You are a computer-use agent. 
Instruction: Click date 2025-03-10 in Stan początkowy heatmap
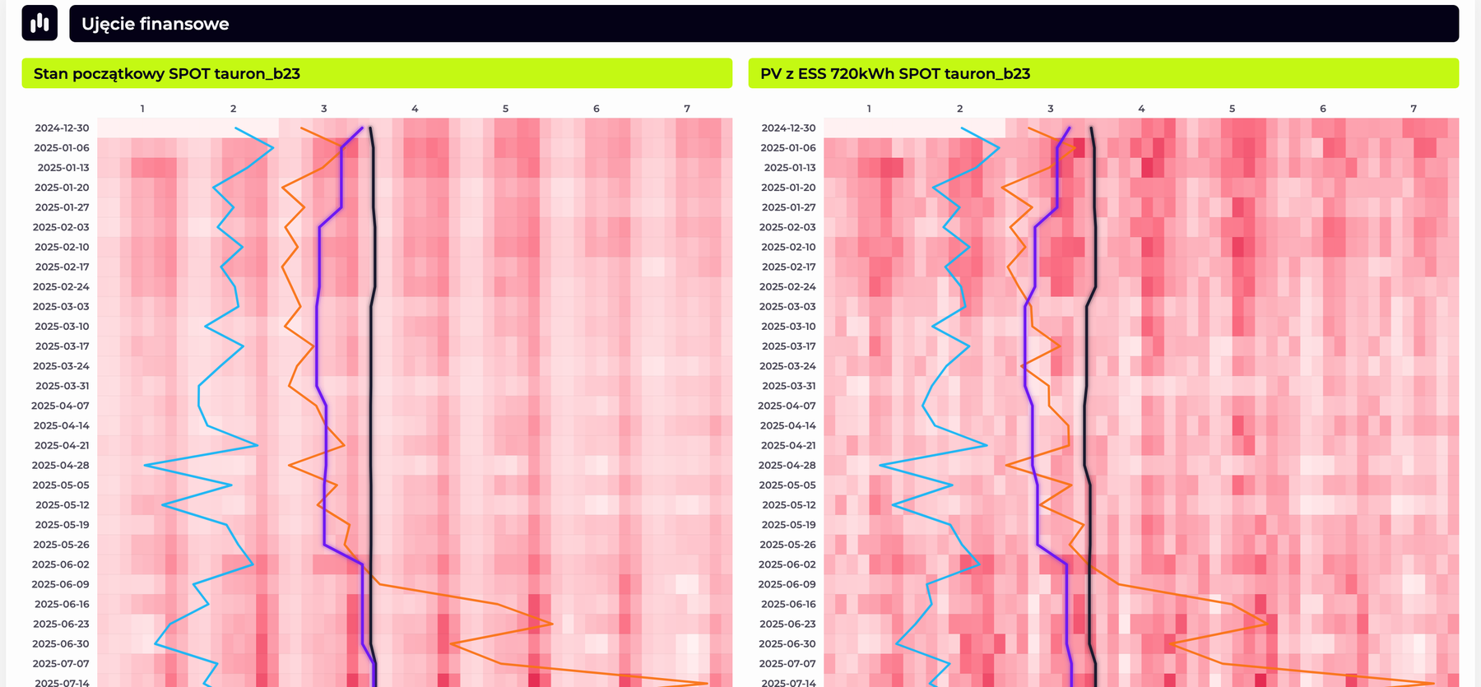click(62, 326)
